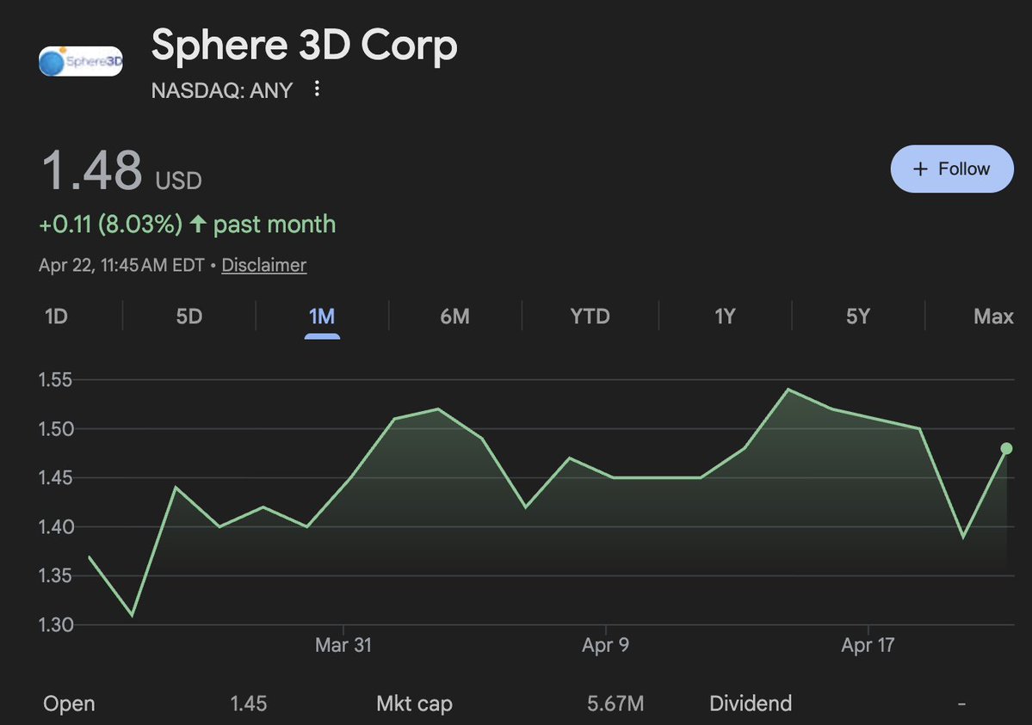
Task: Click the Dividend label
Action: click(751, 703)
